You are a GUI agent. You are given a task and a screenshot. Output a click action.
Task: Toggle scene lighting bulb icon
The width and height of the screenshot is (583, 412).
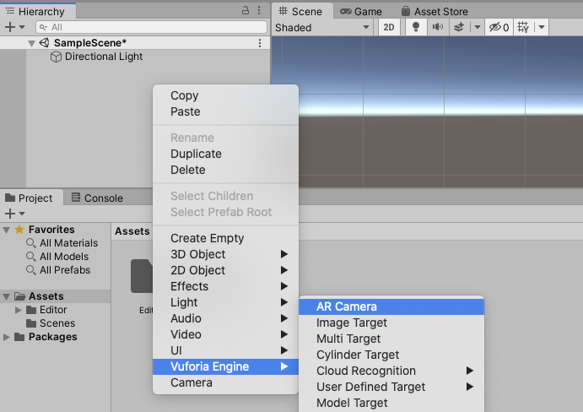click(416, 27)
